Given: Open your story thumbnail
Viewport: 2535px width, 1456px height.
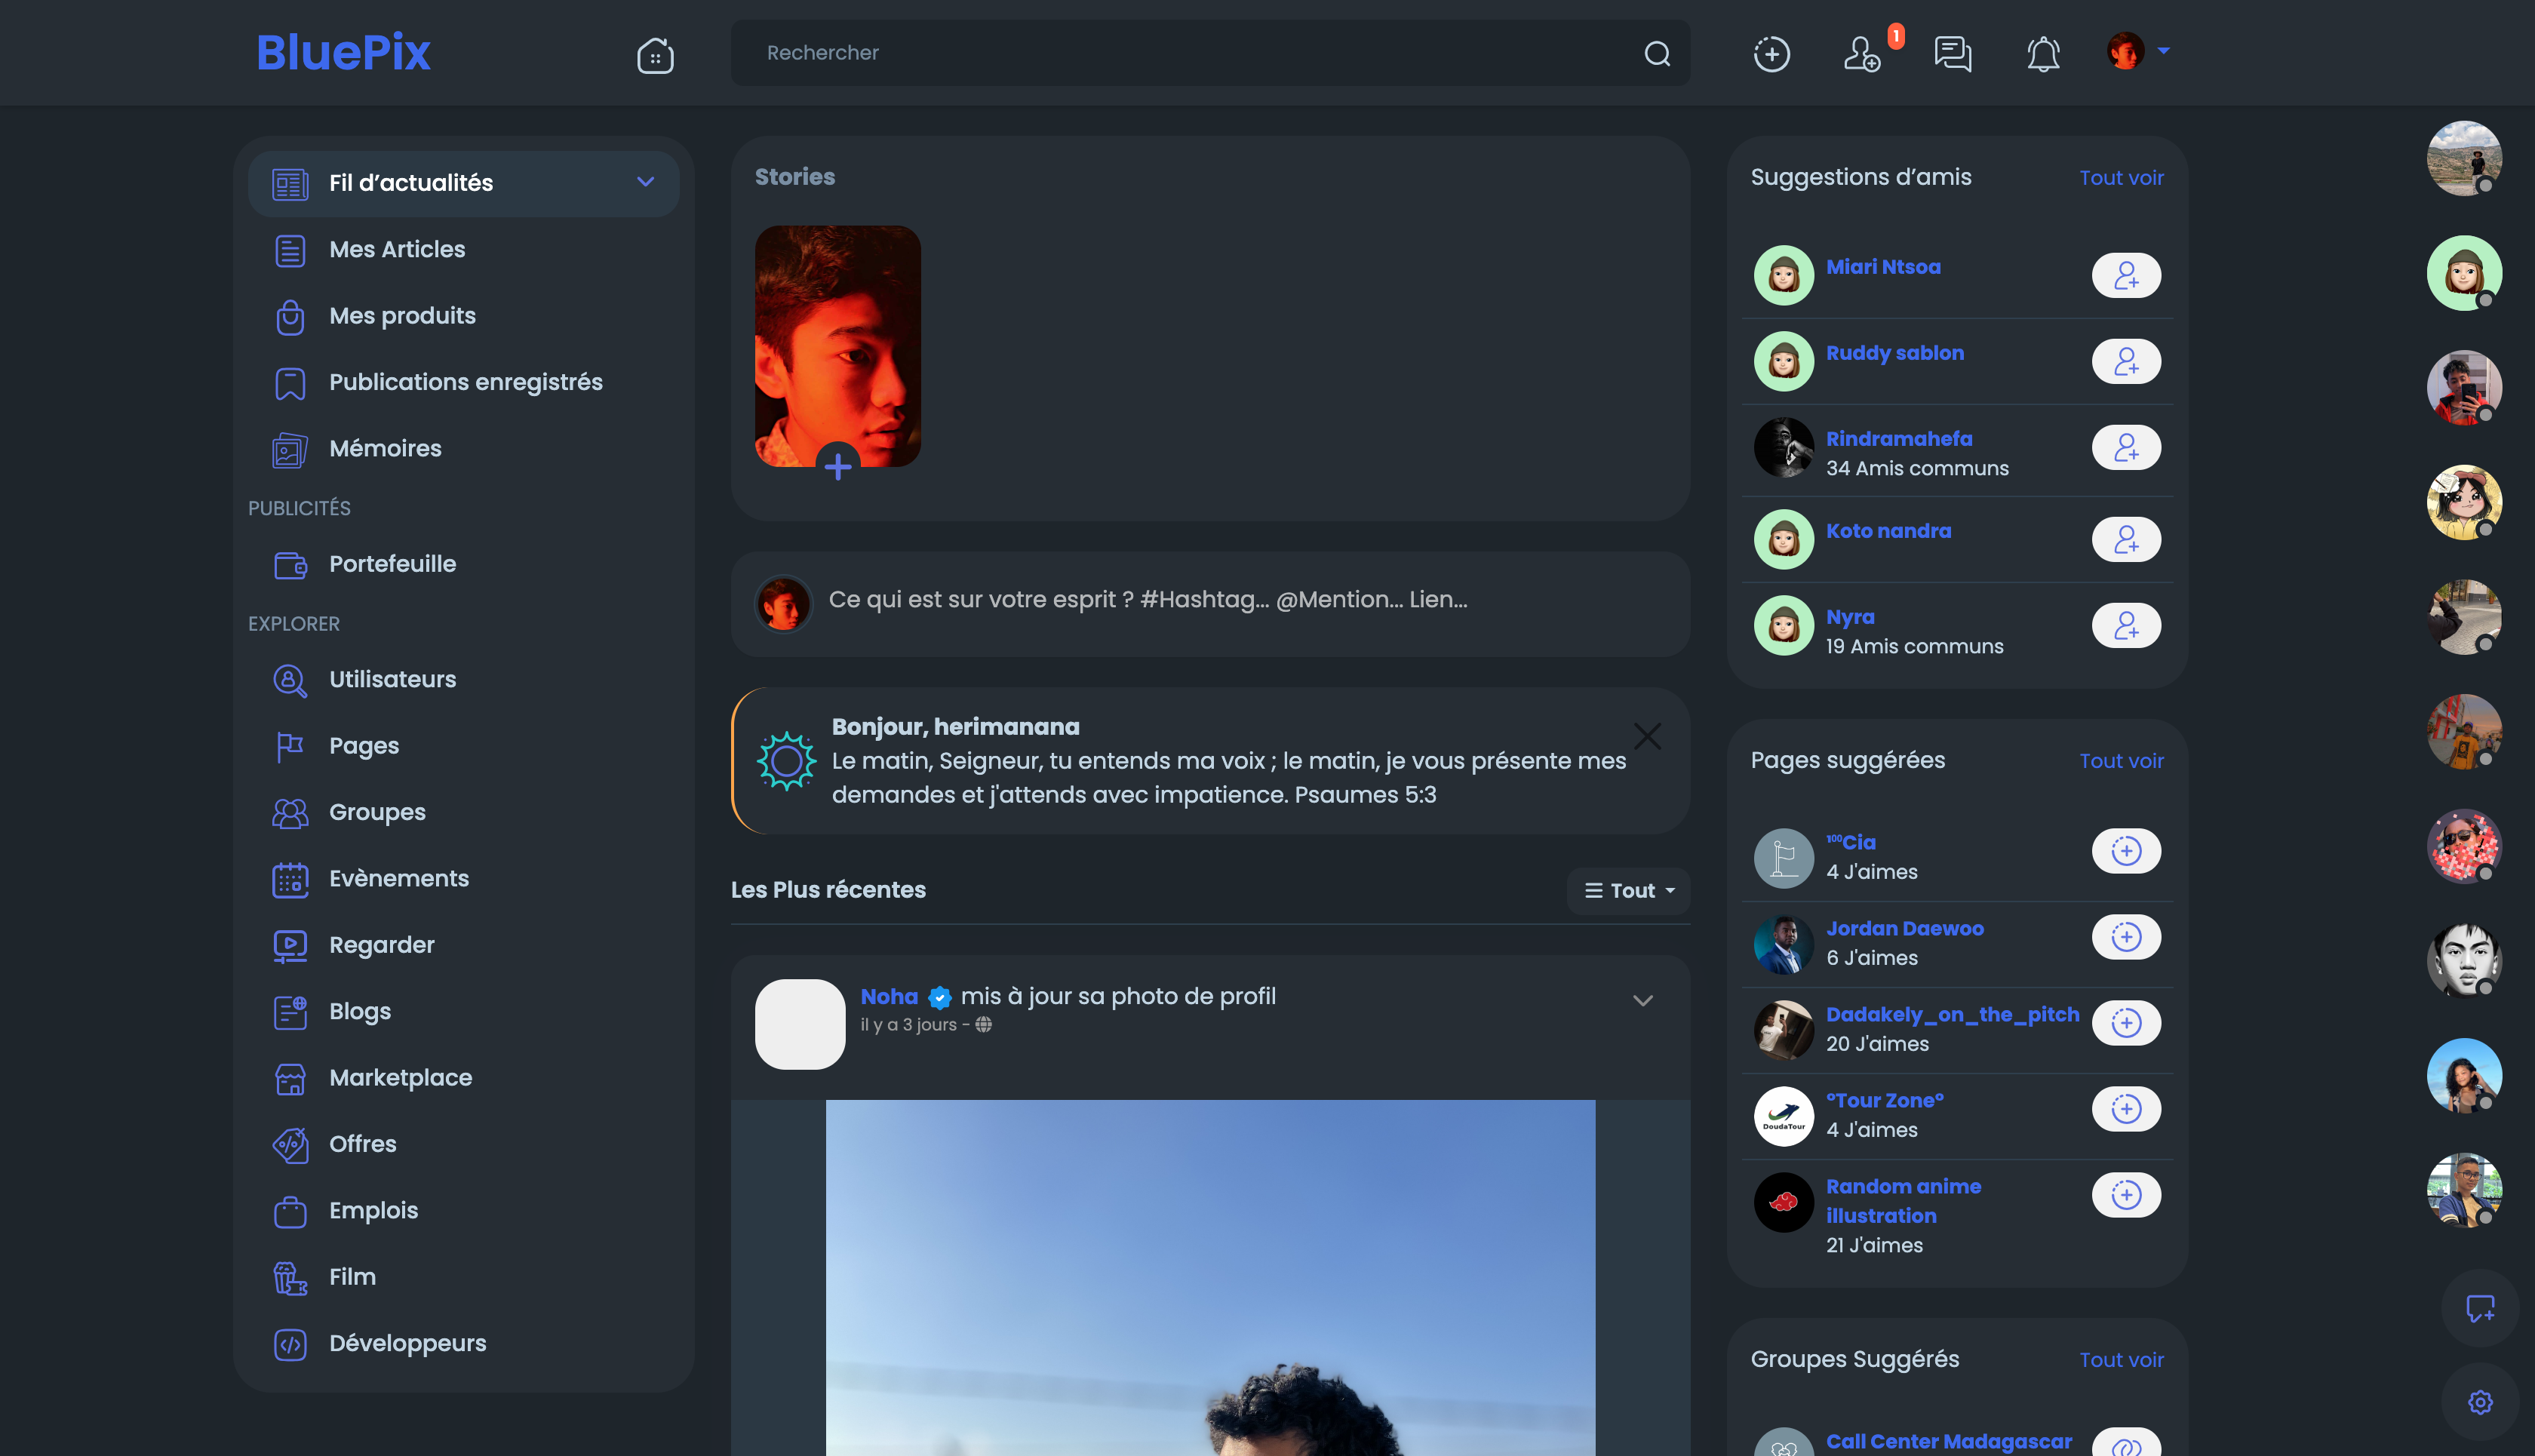Looking at the screenshot, I should click(838, 346).
